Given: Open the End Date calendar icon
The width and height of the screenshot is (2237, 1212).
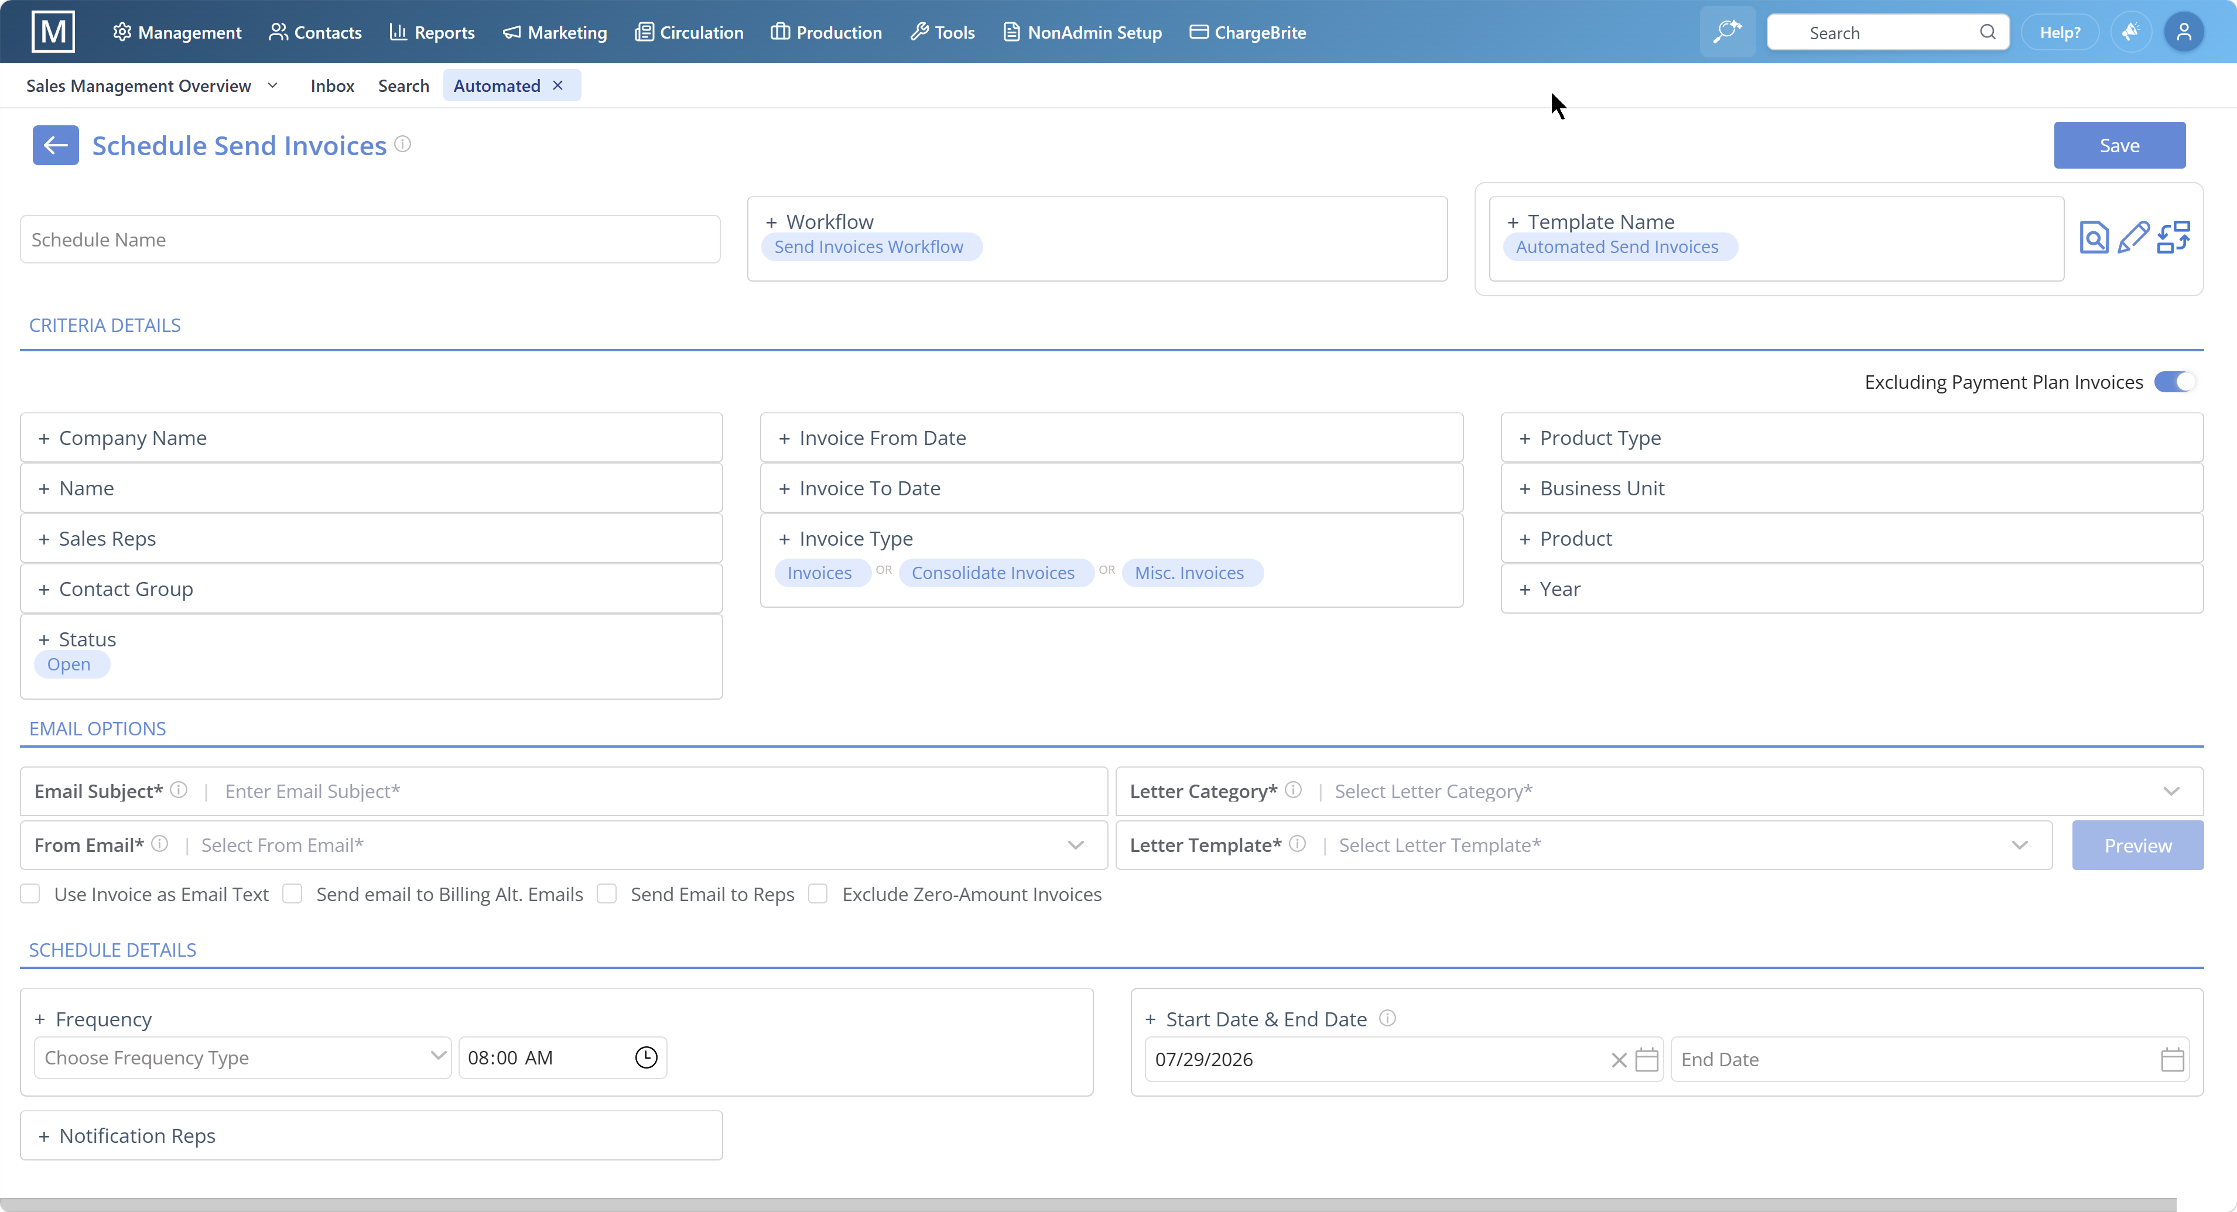Looking at the screenshot, I should (x=2172, y=1060).
